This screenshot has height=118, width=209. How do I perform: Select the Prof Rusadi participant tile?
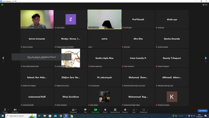pos(138,19)
